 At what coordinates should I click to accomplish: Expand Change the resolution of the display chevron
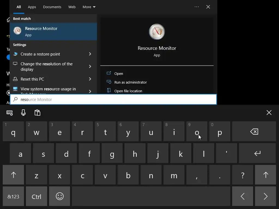(90, 66)
